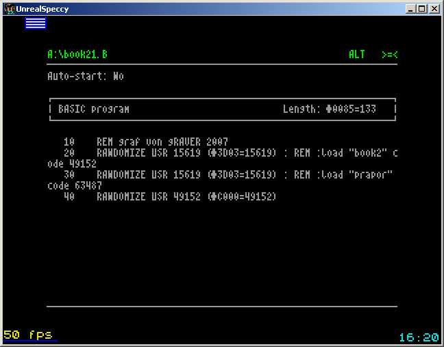
Task: Click the "code 63487" continuation text
Action: click(x=75, y=185)
